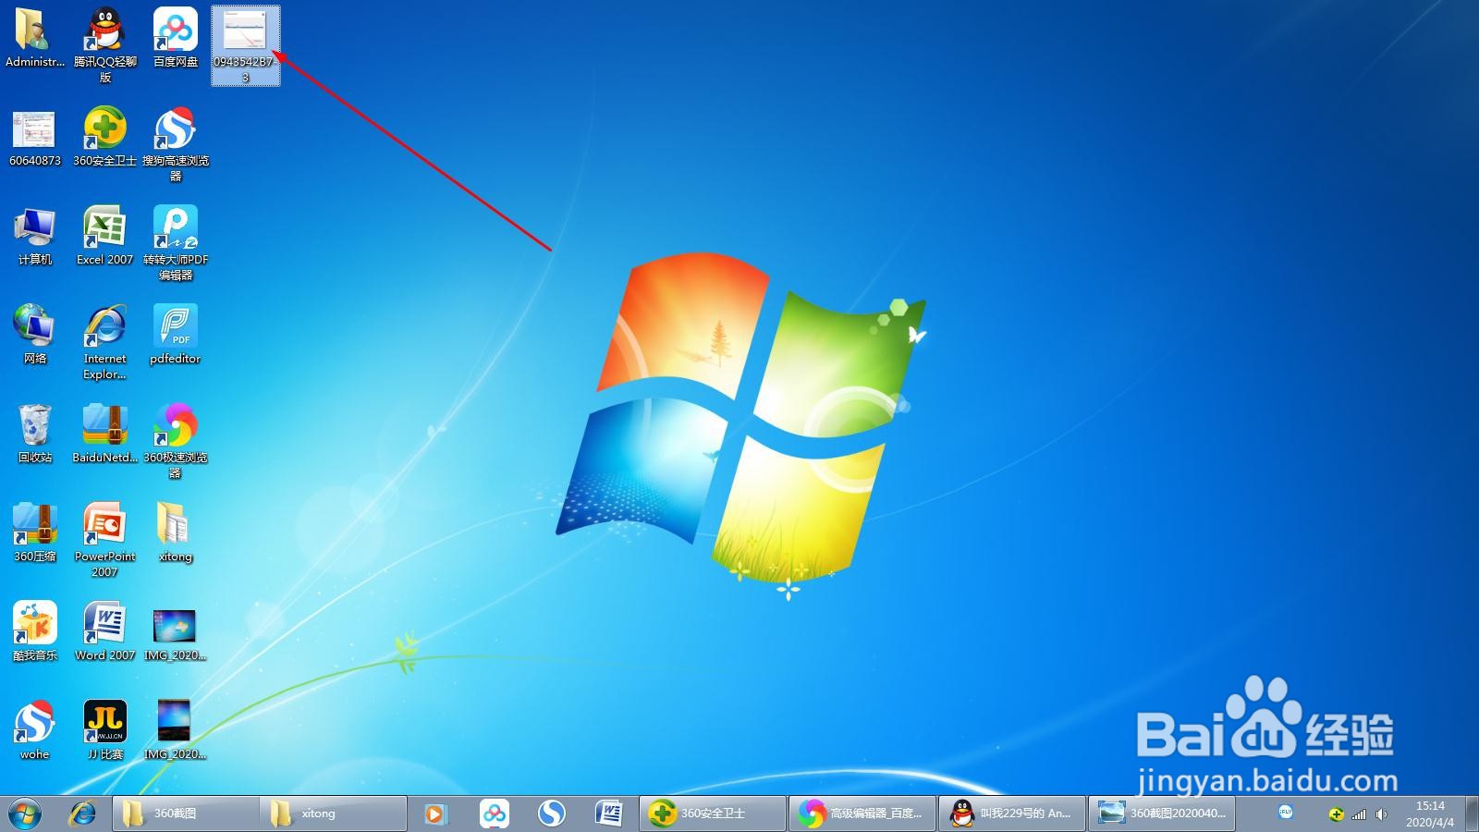Select the JJ比赛 desktop shortcut
The image size is (1479, 832).
[105, 731]
